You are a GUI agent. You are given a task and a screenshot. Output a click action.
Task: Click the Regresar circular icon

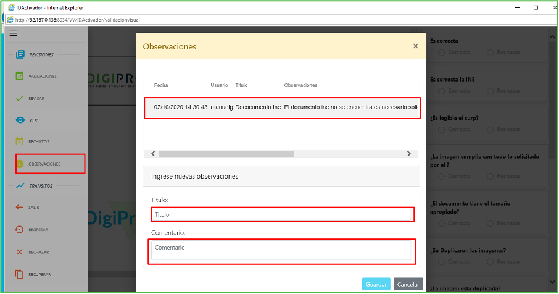[20, 230]
